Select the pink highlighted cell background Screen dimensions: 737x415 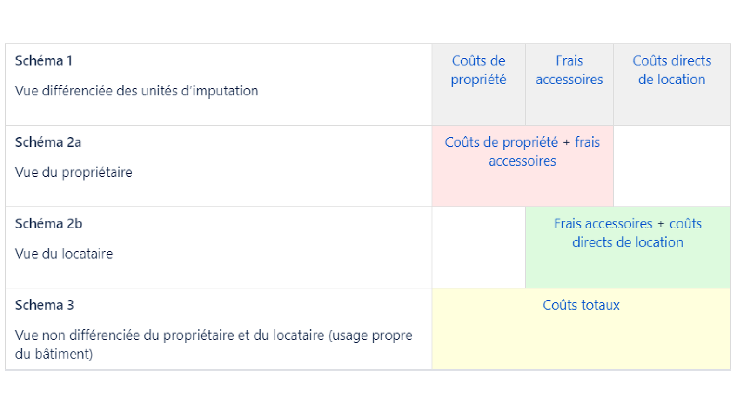tap(522, 188)
